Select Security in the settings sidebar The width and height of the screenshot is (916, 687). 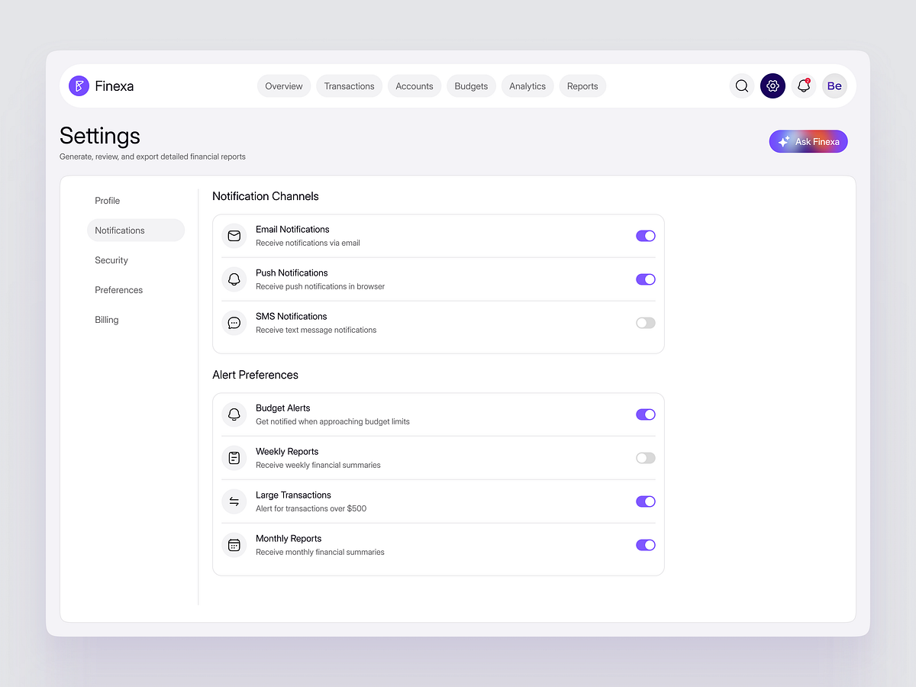click(x=111, y=260)
